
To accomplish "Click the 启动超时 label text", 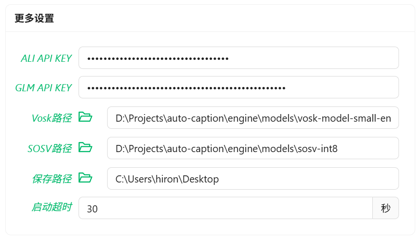I will (x=51, y=207).
